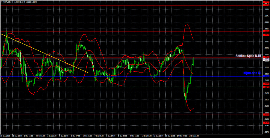Viewport: 270px width, 138px height.
Task: Click the 1.3330 price scale value
Action: tap(266, 22)
